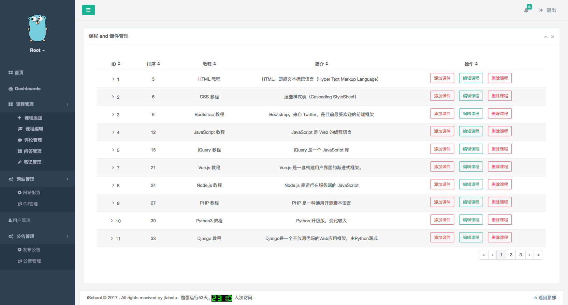
Task: Expand row ID 11 for Django 教程
Action: click(112, 238)
